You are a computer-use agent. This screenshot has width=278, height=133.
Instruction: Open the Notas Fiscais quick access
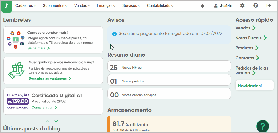251,38
